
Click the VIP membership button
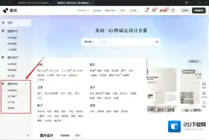(163, 11)
